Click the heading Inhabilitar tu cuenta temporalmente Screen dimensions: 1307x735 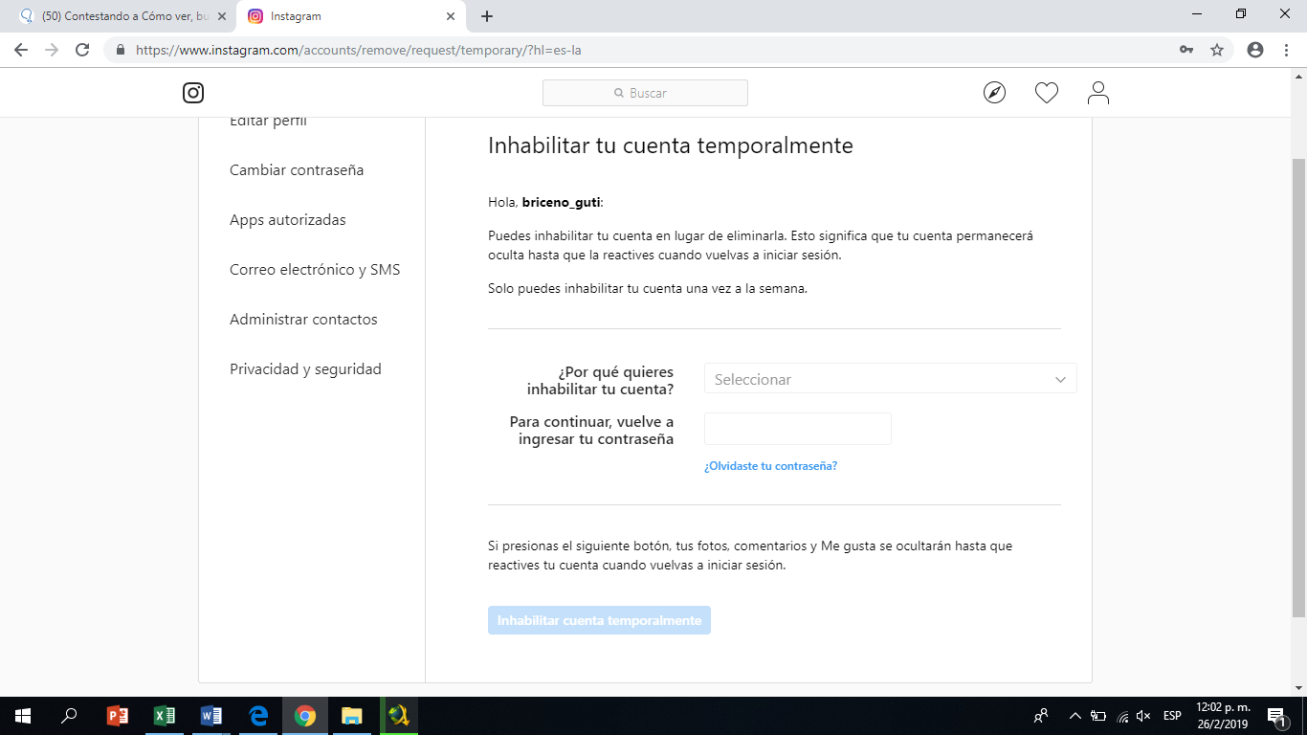coord(671,145)
